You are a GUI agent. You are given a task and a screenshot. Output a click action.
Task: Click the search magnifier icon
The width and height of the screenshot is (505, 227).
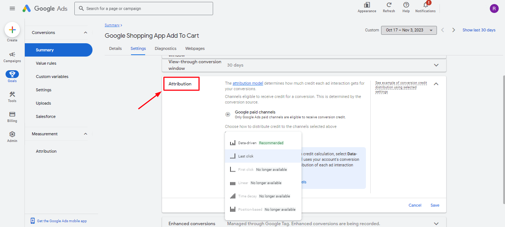click(81, 9)
